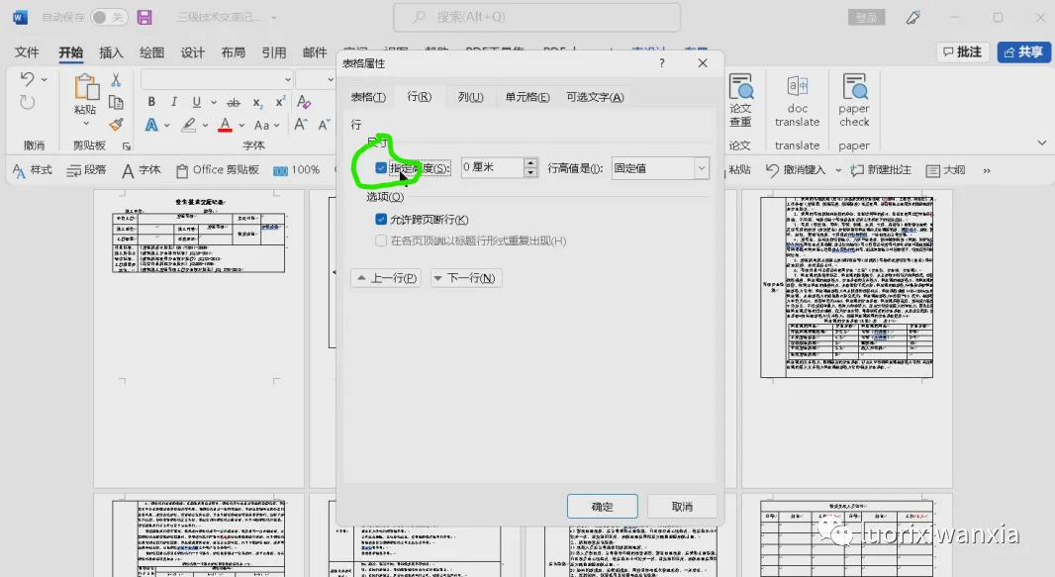Select the Format Painter brush icon

116,125
